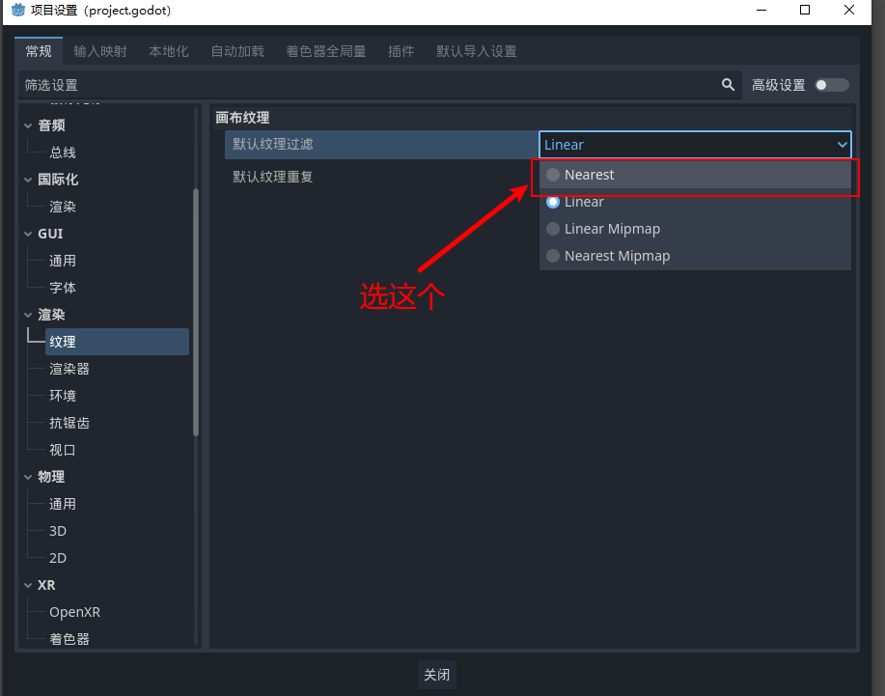The image size is (885, 696).
Task: Collapse the GUI section
Action: (28, 234)
